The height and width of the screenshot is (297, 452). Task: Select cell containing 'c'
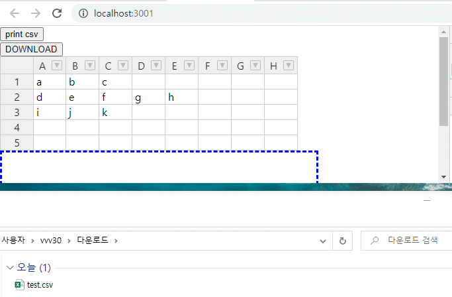point(116,82)
